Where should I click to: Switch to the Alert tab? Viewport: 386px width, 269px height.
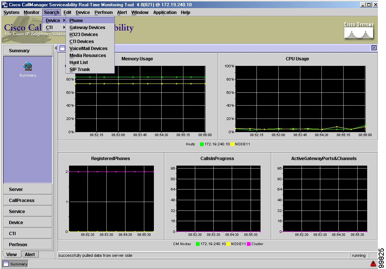(30, 255)
